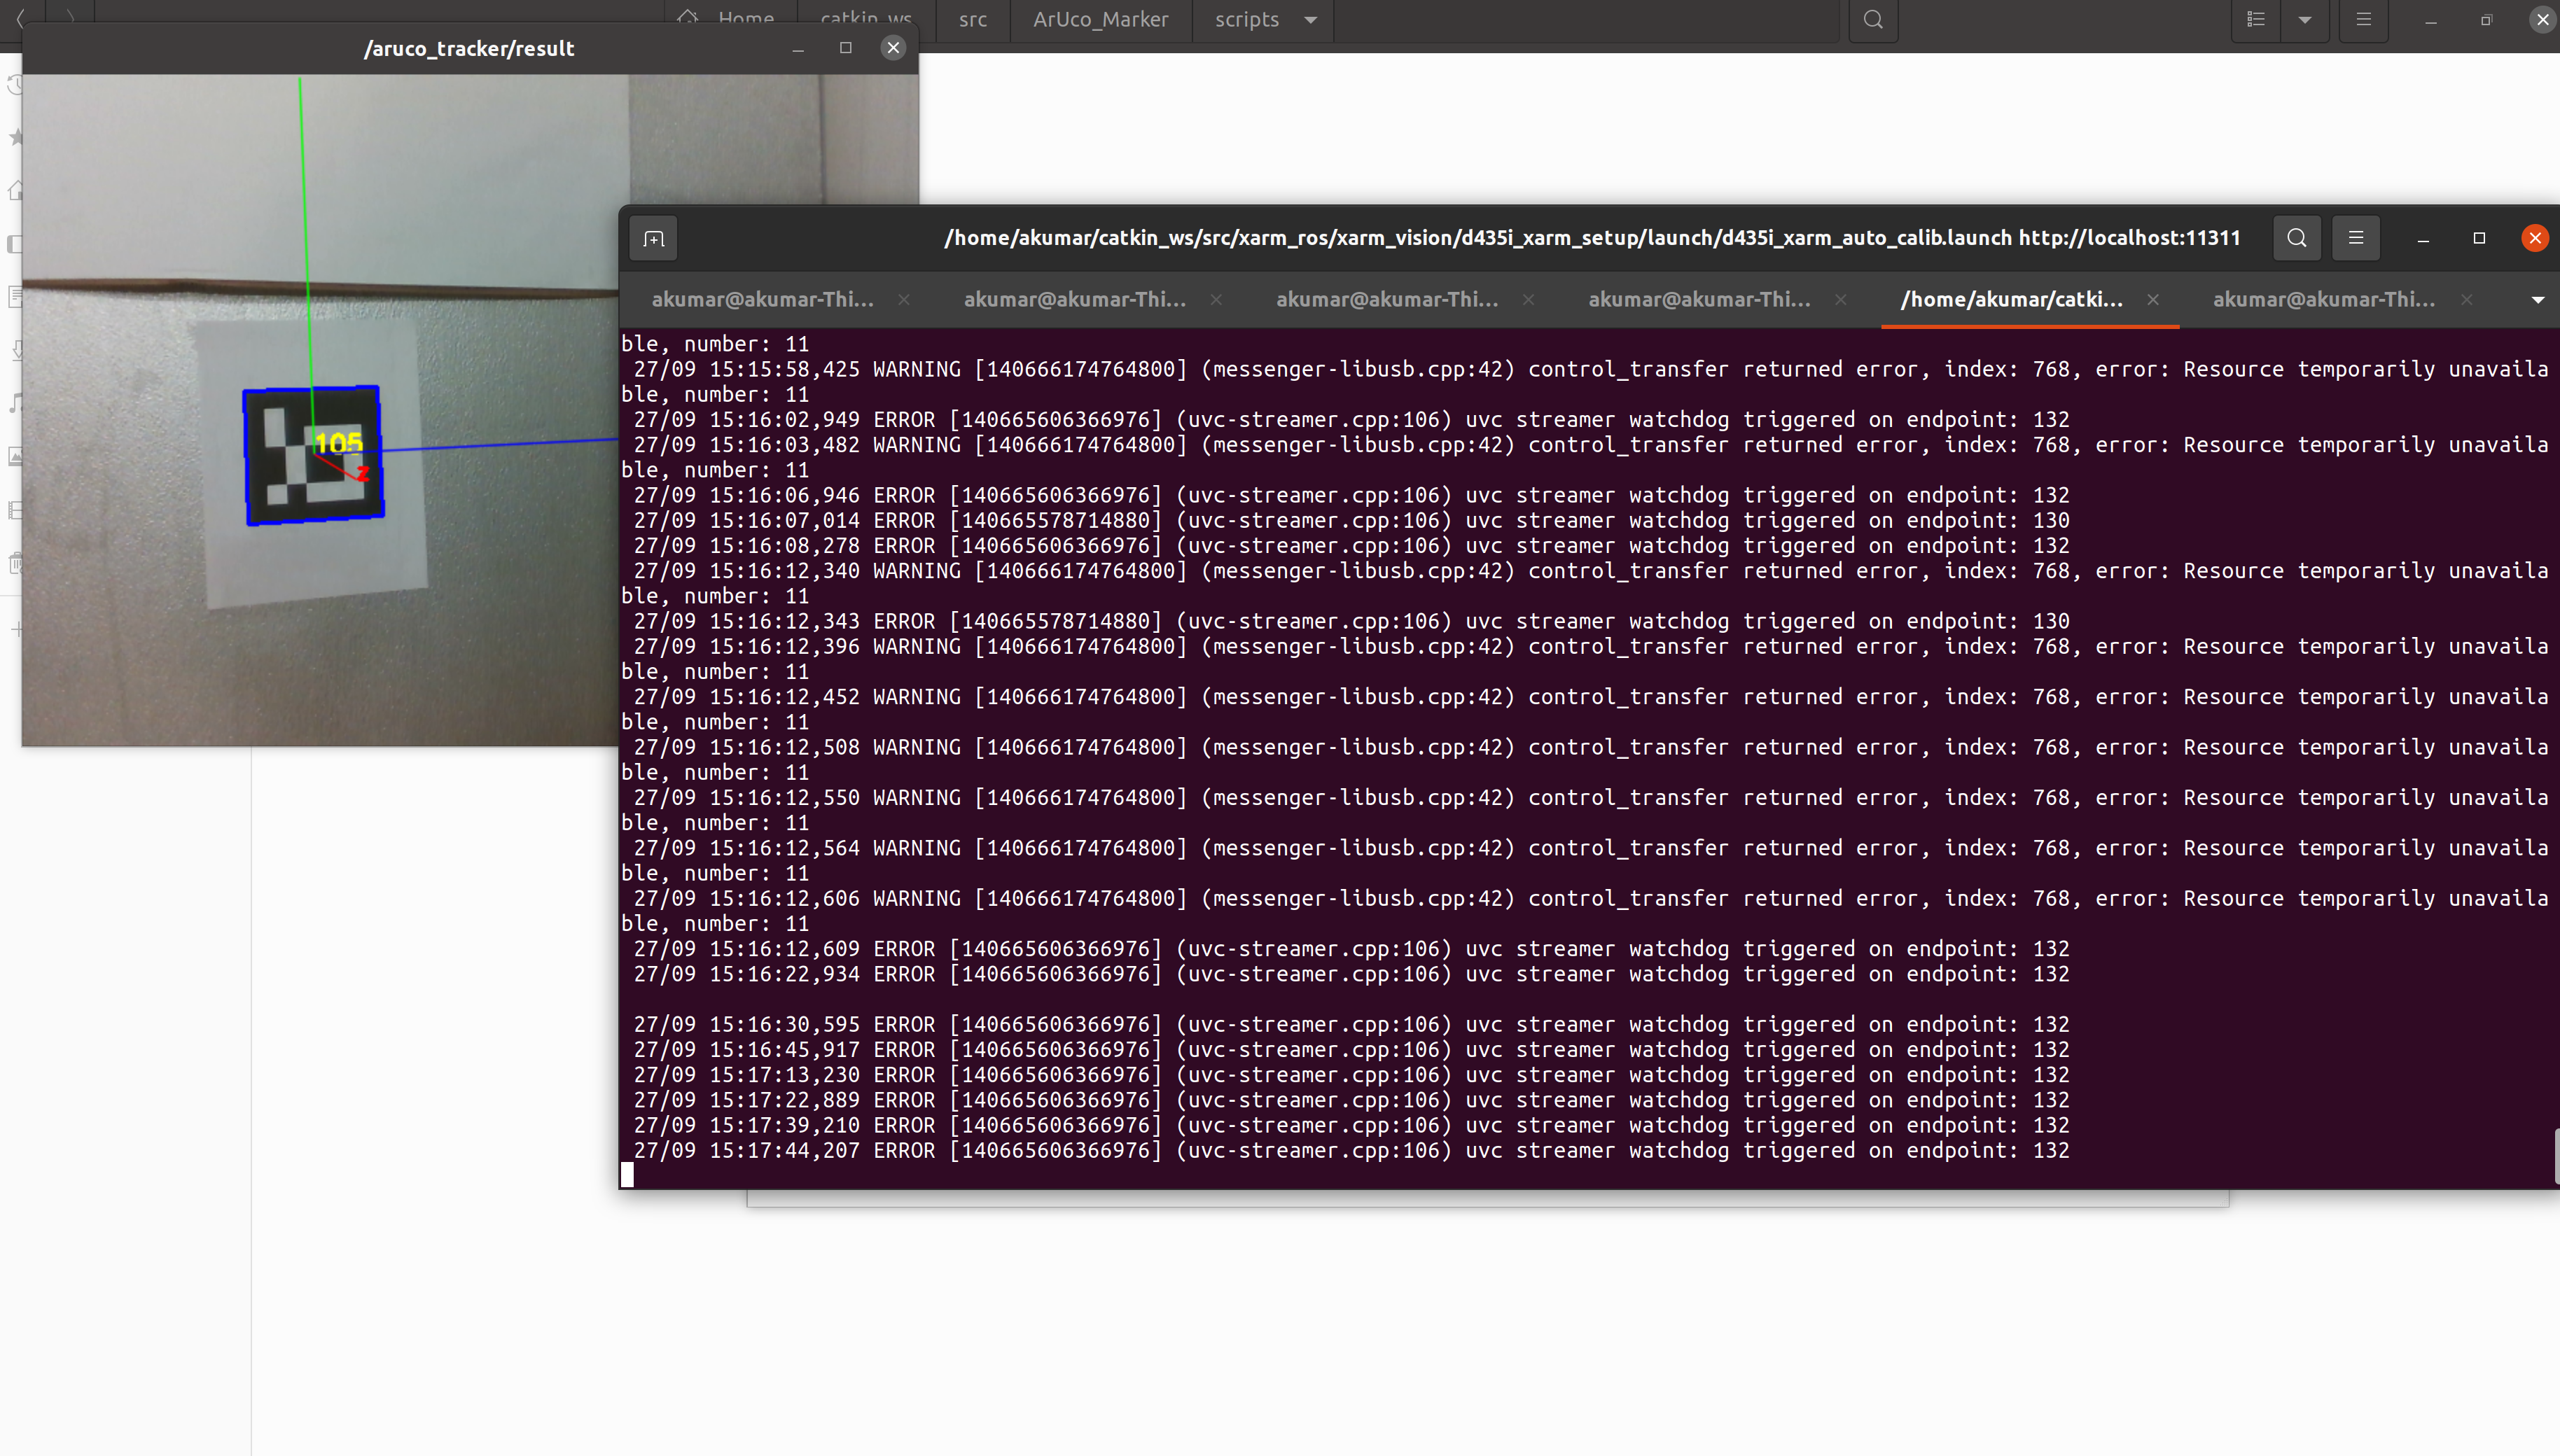This screenshot has height=1456, width=2560.
Task: Toggle file manager list view icon
Action: [x=2256, y=19]
